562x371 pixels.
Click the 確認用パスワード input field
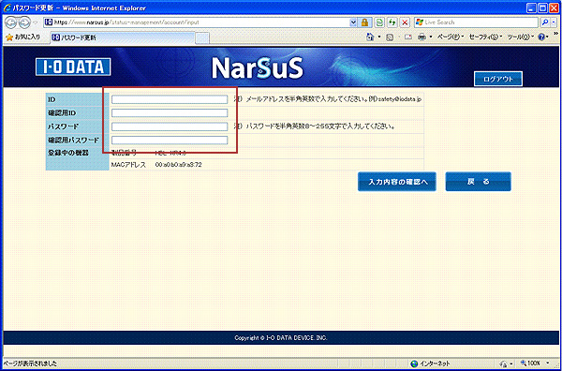coord(170,141)
